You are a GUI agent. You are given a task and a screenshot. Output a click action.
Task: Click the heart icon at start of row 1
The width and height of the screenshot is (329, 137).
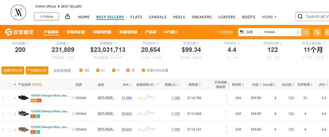[3, 98]
